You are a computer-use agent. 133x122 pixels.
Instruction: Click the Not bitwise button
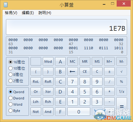(36, 112)
